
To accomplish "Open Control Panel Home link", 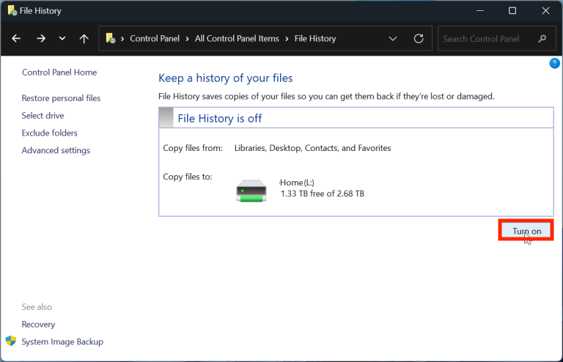I will click(59, 73).
